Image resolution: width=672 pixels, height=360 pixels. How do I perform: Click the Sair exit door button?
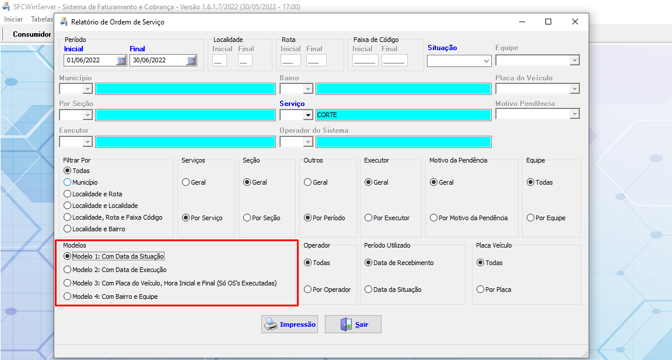[x=353, y=324]
